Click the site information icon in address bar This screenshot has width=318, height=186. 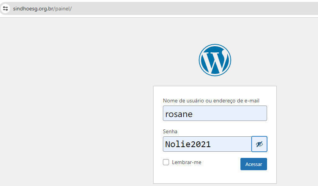click(5, 8)
